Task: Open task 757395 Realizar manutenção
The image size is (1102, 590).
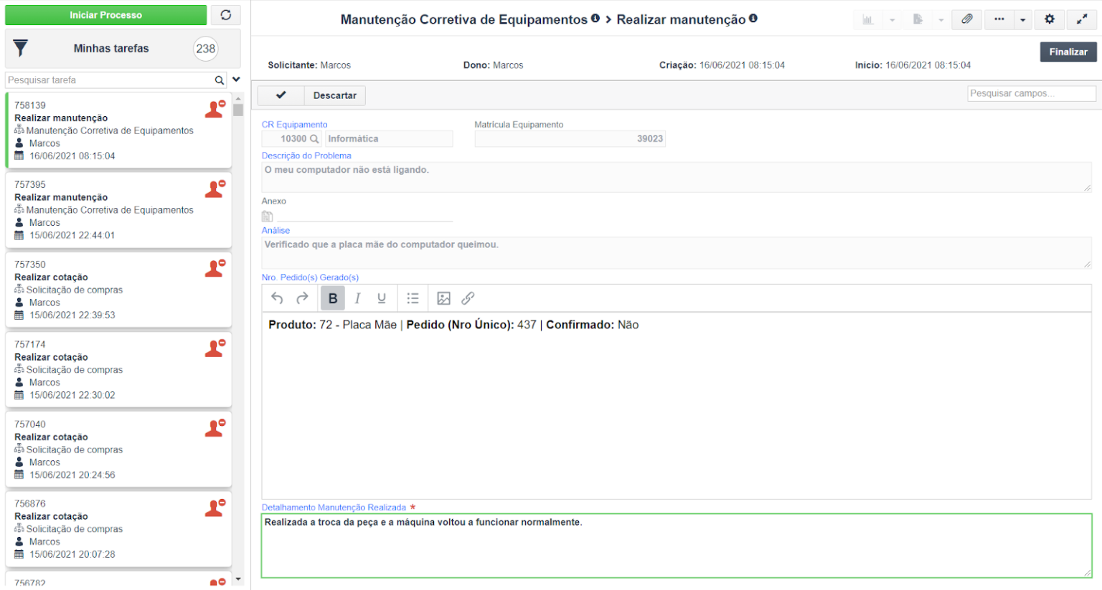Action: (x=118, y=210)
